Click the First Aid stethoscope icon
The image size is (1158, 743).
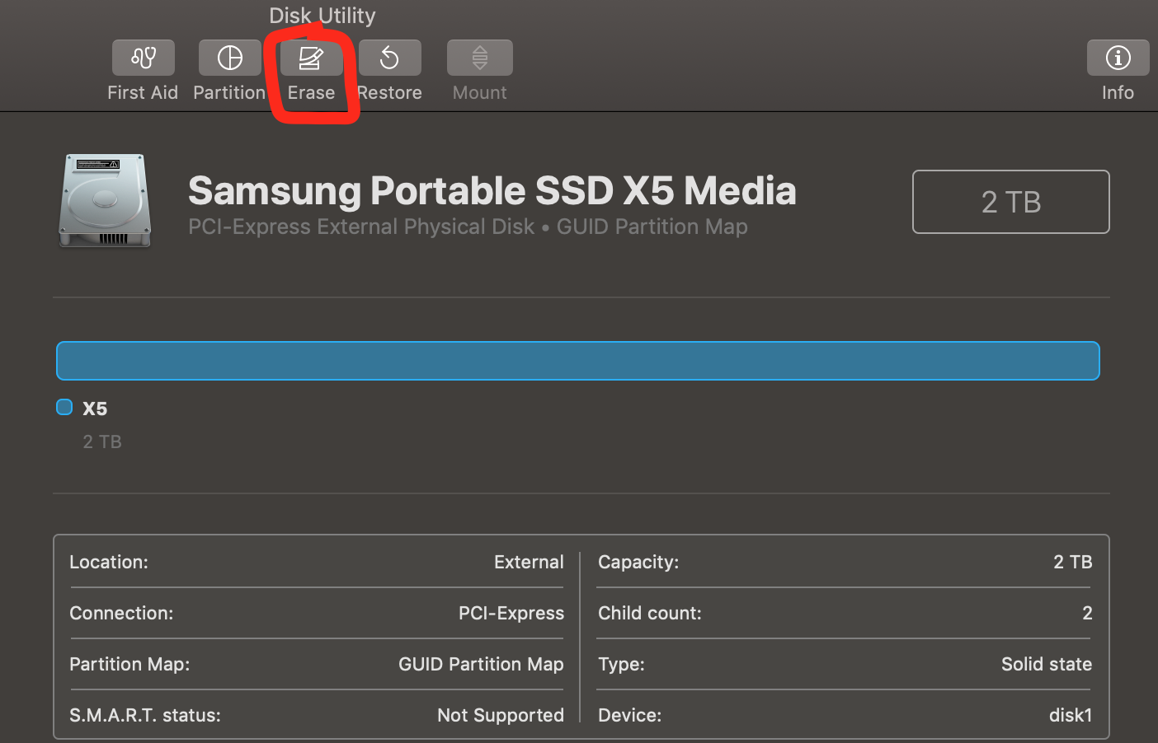(144, 58)
